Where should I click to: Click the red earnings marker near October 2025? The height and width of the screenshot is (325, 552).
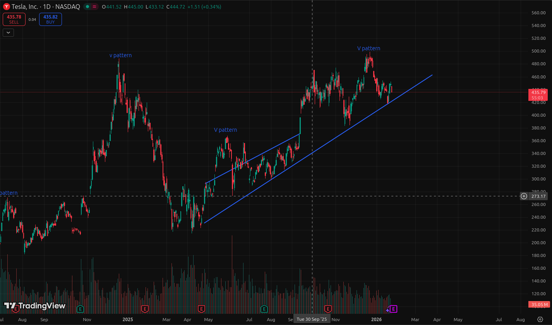[x=328, y=309]
